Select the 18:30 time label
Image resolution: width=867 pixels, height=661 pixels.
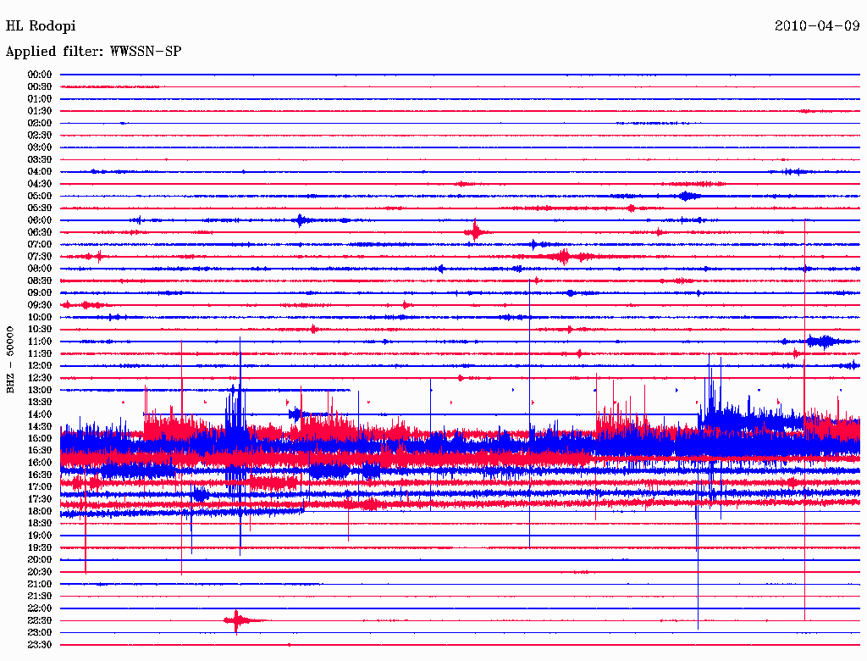coord(40,524)
